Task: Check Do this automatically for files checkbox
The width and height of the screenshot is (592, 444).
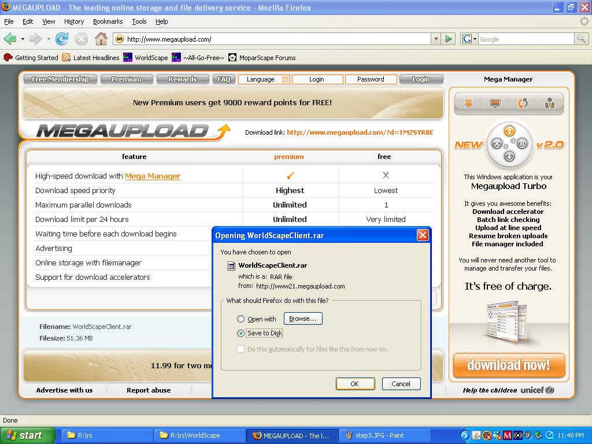Action: 240,349
